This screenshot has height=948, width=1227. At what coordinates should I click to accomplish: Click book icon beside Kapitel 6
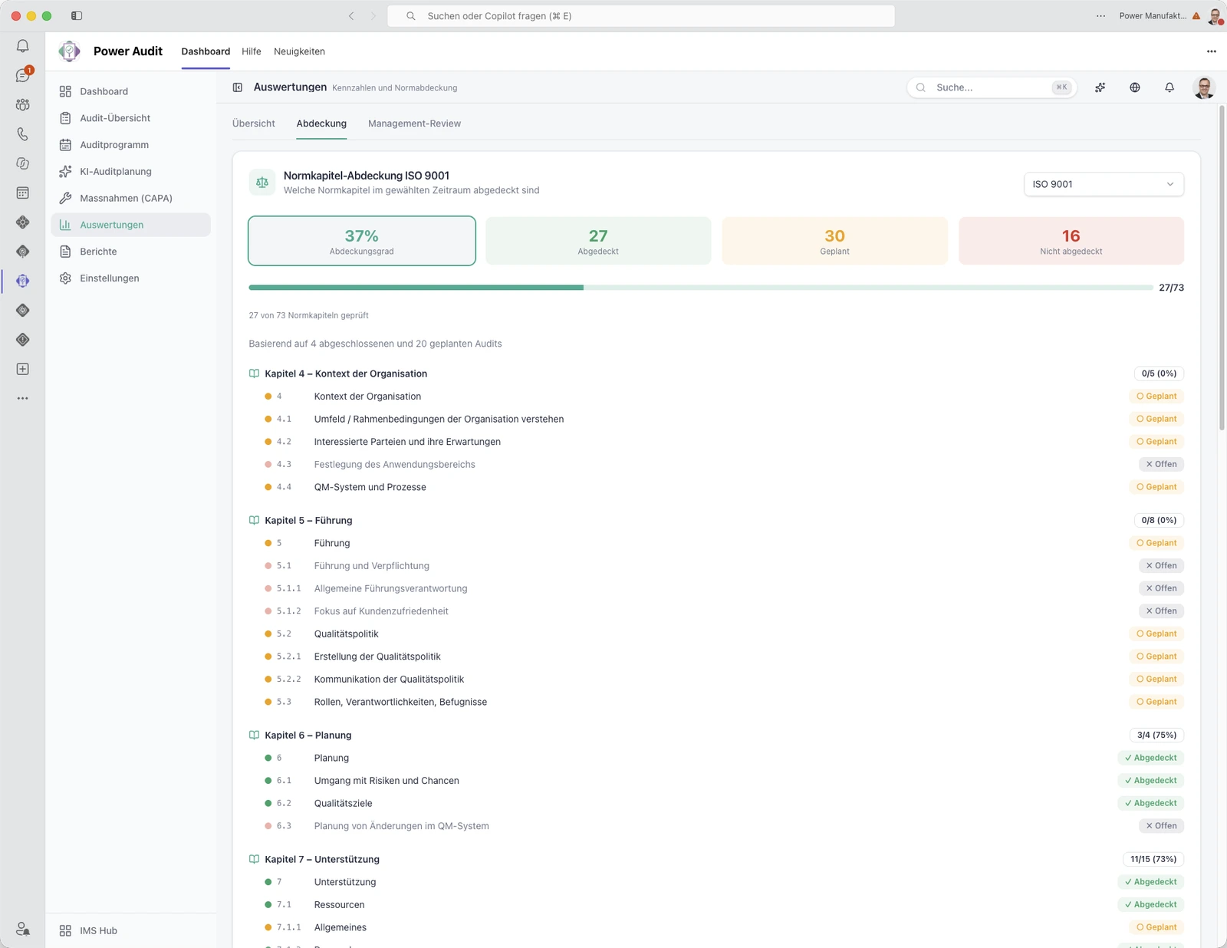click(x=254, y=735)
